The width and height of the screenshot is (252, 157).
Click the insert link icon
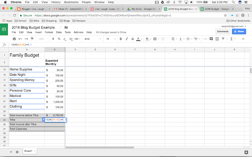click(x=205, y=39)
